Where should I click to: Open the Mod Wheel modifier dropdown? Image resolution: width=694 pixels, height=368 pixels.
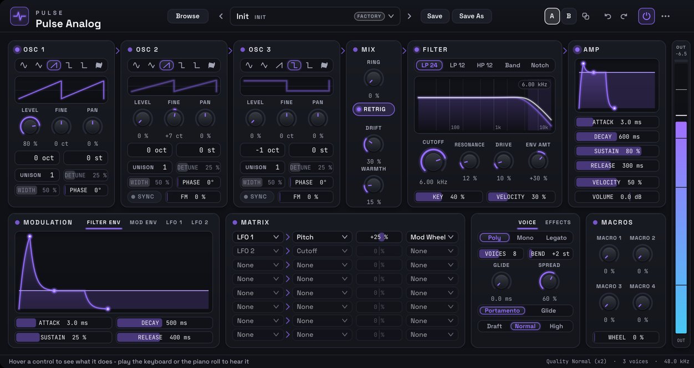tap(432, 237)
